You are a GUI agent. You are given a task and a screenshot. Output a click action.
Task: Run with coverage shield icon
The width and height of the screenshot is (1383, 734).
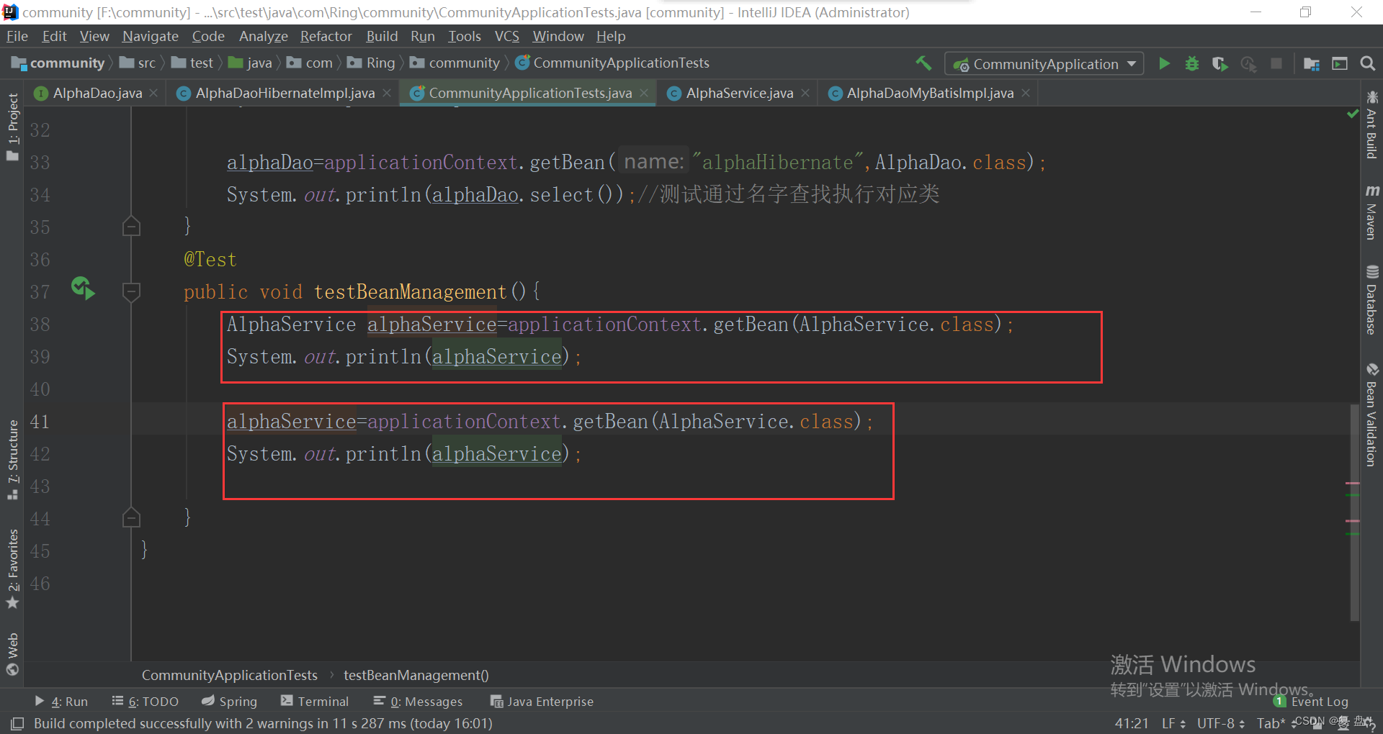tap(1219, 63)
